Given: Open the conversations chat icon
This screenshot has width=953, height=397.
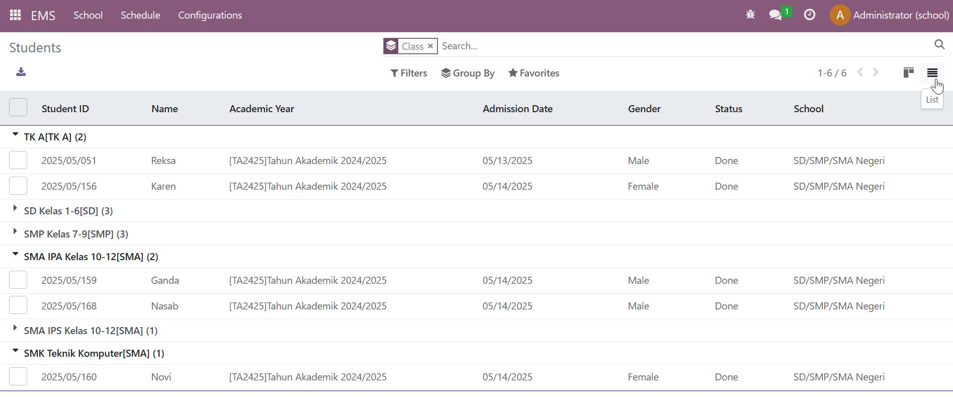Looking at the screenshot, I should tap(775, 15).
